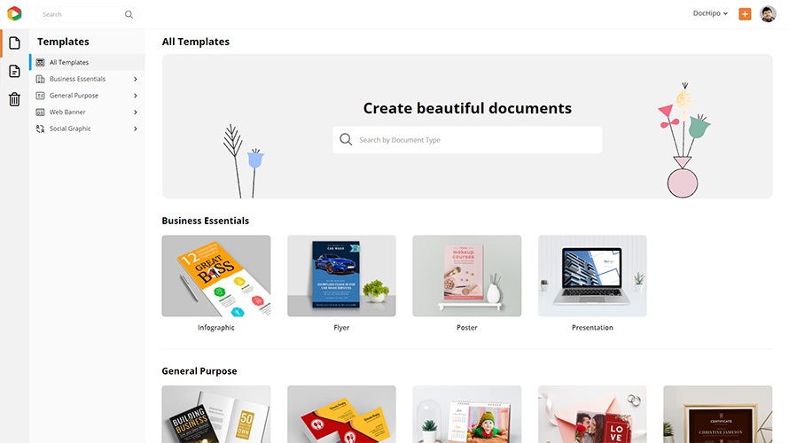Screen dimensions: 789x443
Task: Open the DocHipo account dropdown
Action: tap(710, 13)
